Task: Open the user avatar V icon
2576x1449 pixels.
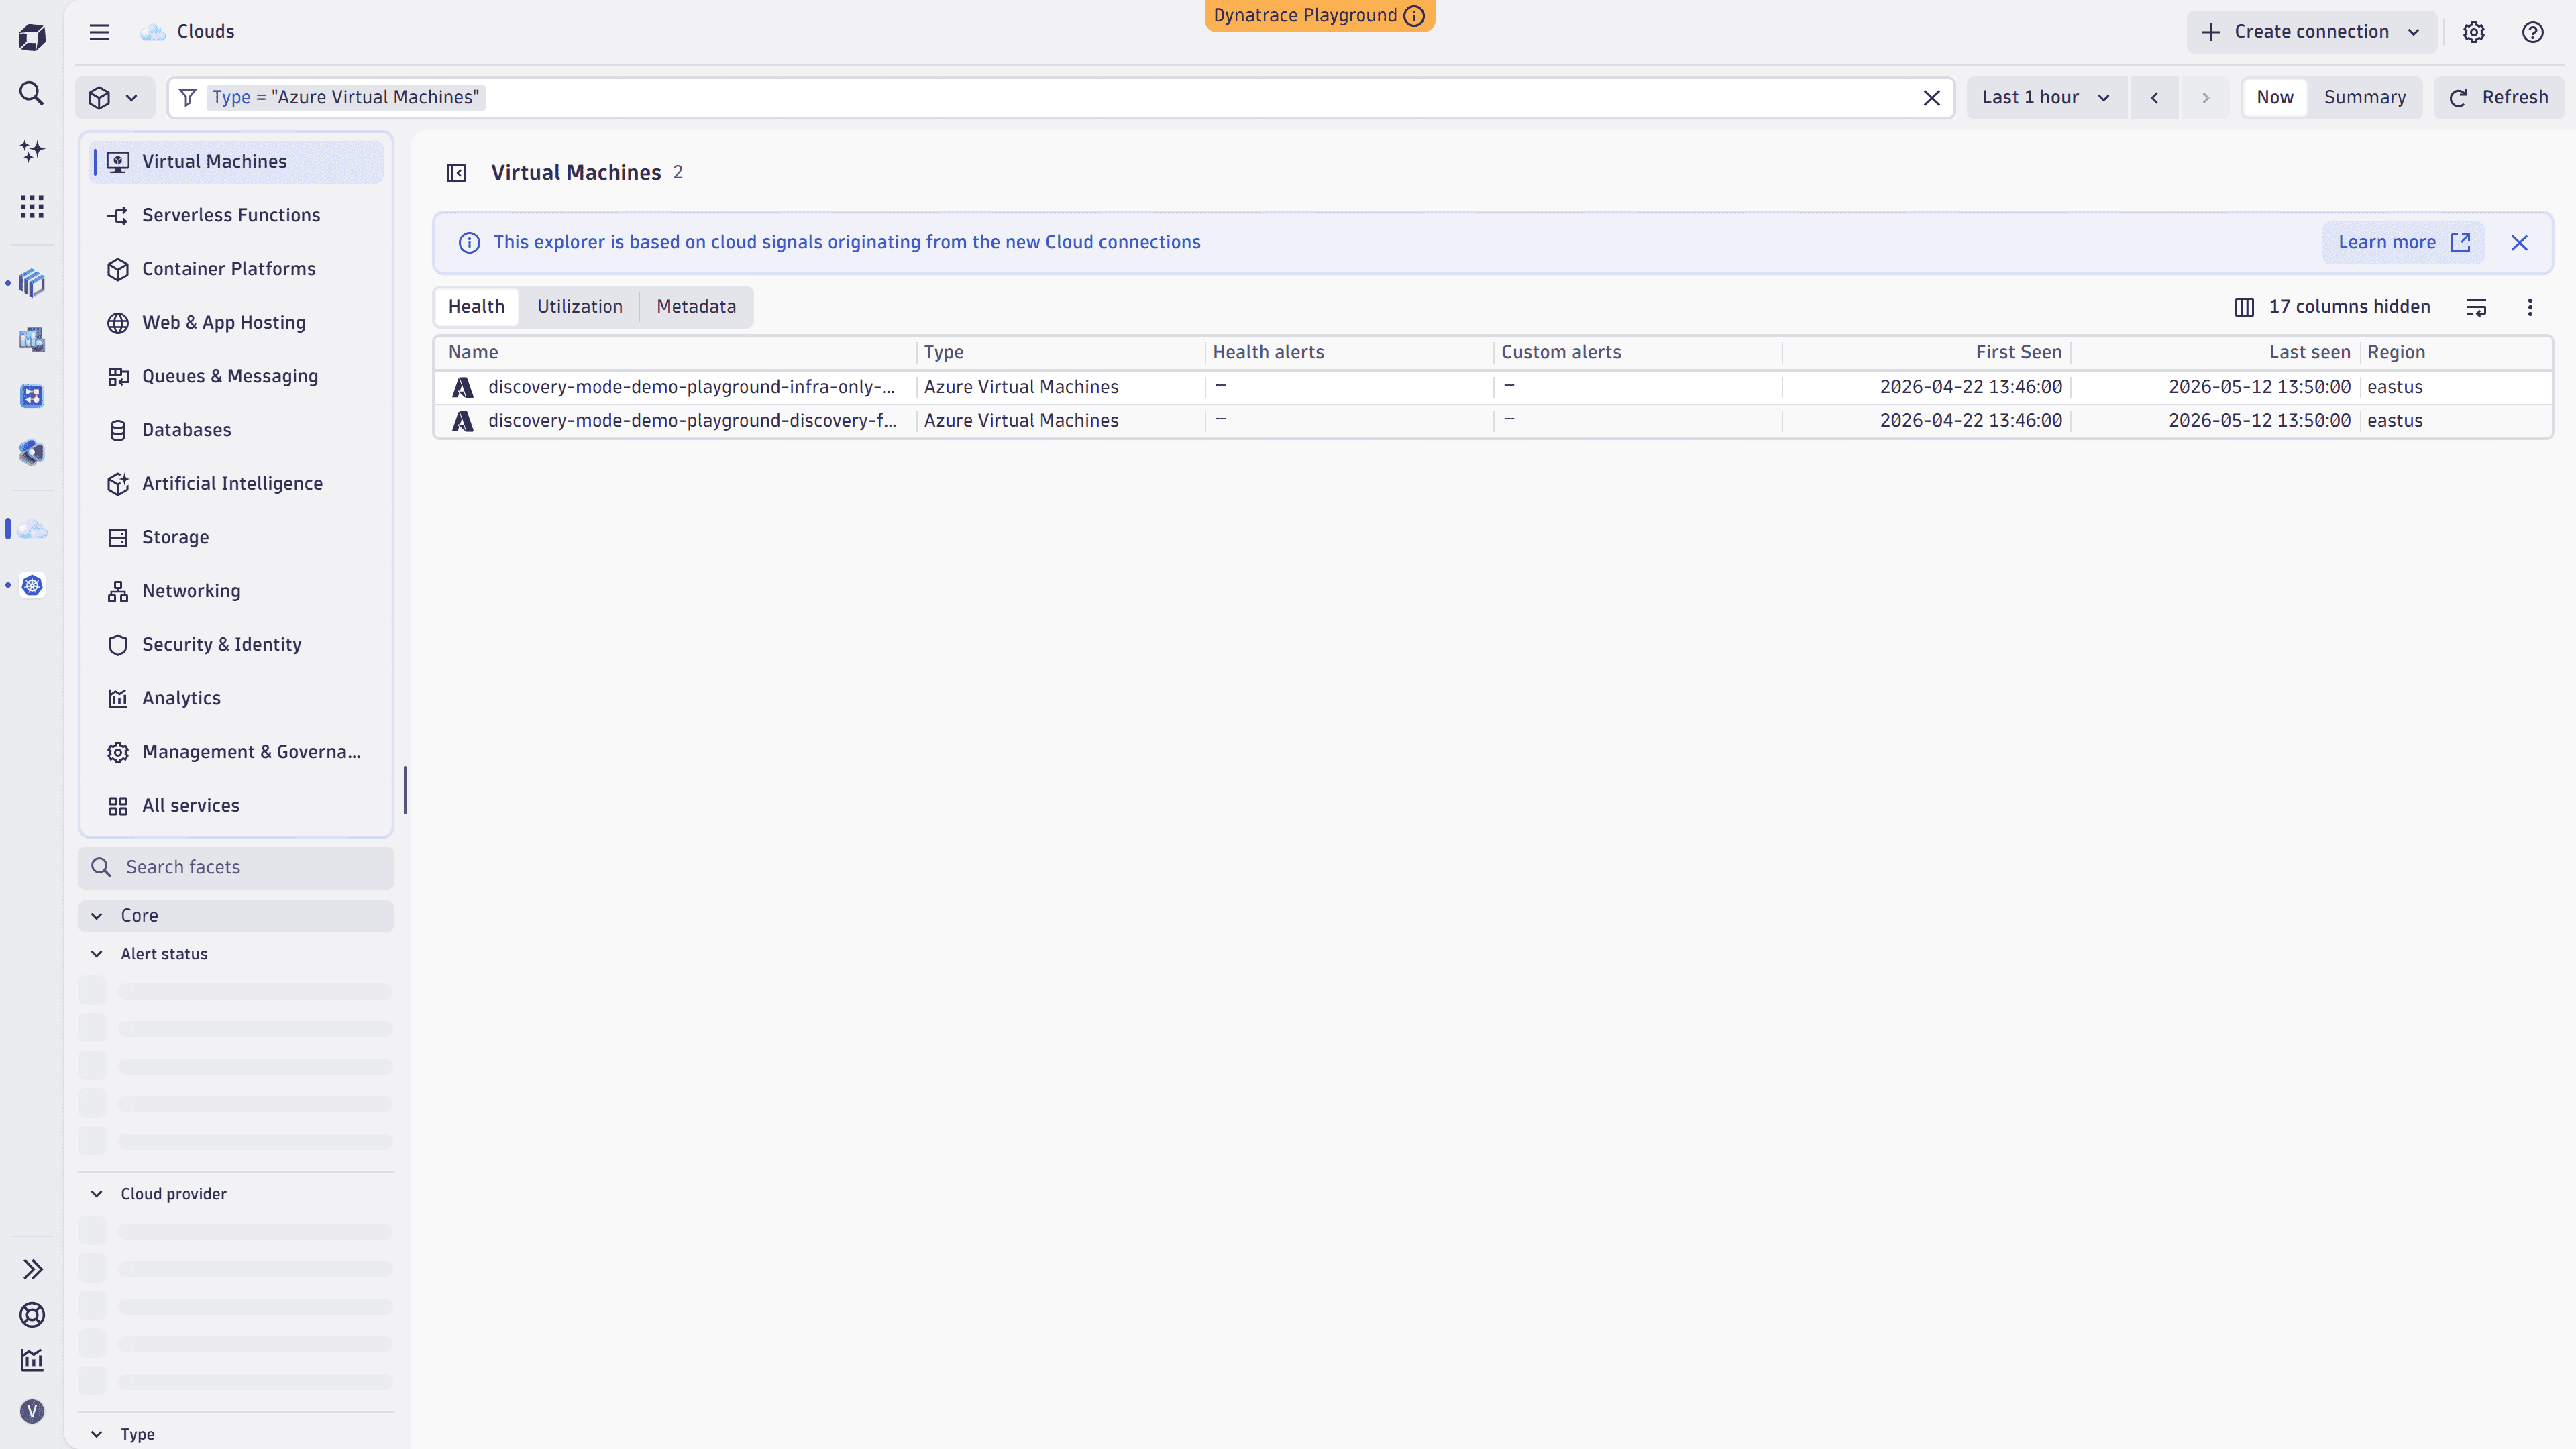Action: [x=32, y=1411]
